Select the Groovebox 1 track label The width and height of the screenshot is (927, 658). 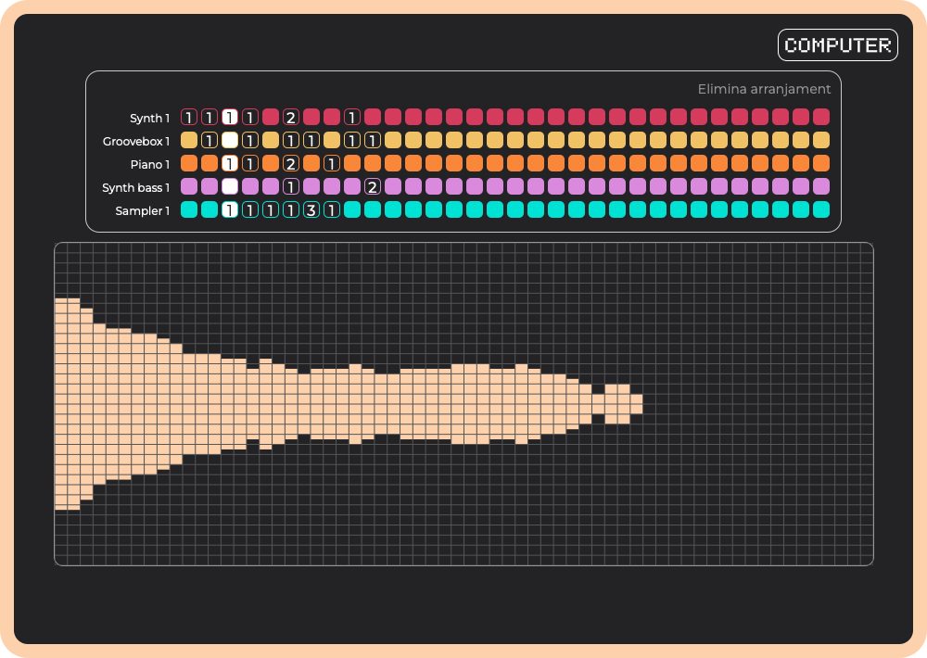(x=136, y=141)
